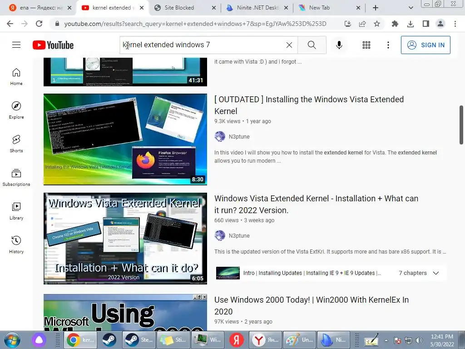
Task: Open the Paint taskbar button
Action: [300, 340]
